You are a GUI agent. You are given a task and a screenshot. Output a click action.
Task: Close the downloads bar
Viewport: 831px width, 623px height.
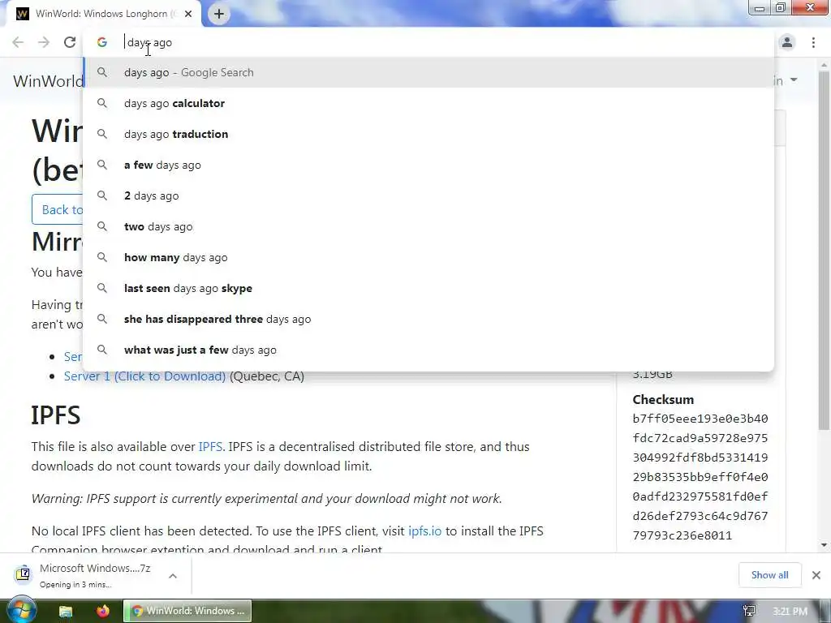[816, 575]
